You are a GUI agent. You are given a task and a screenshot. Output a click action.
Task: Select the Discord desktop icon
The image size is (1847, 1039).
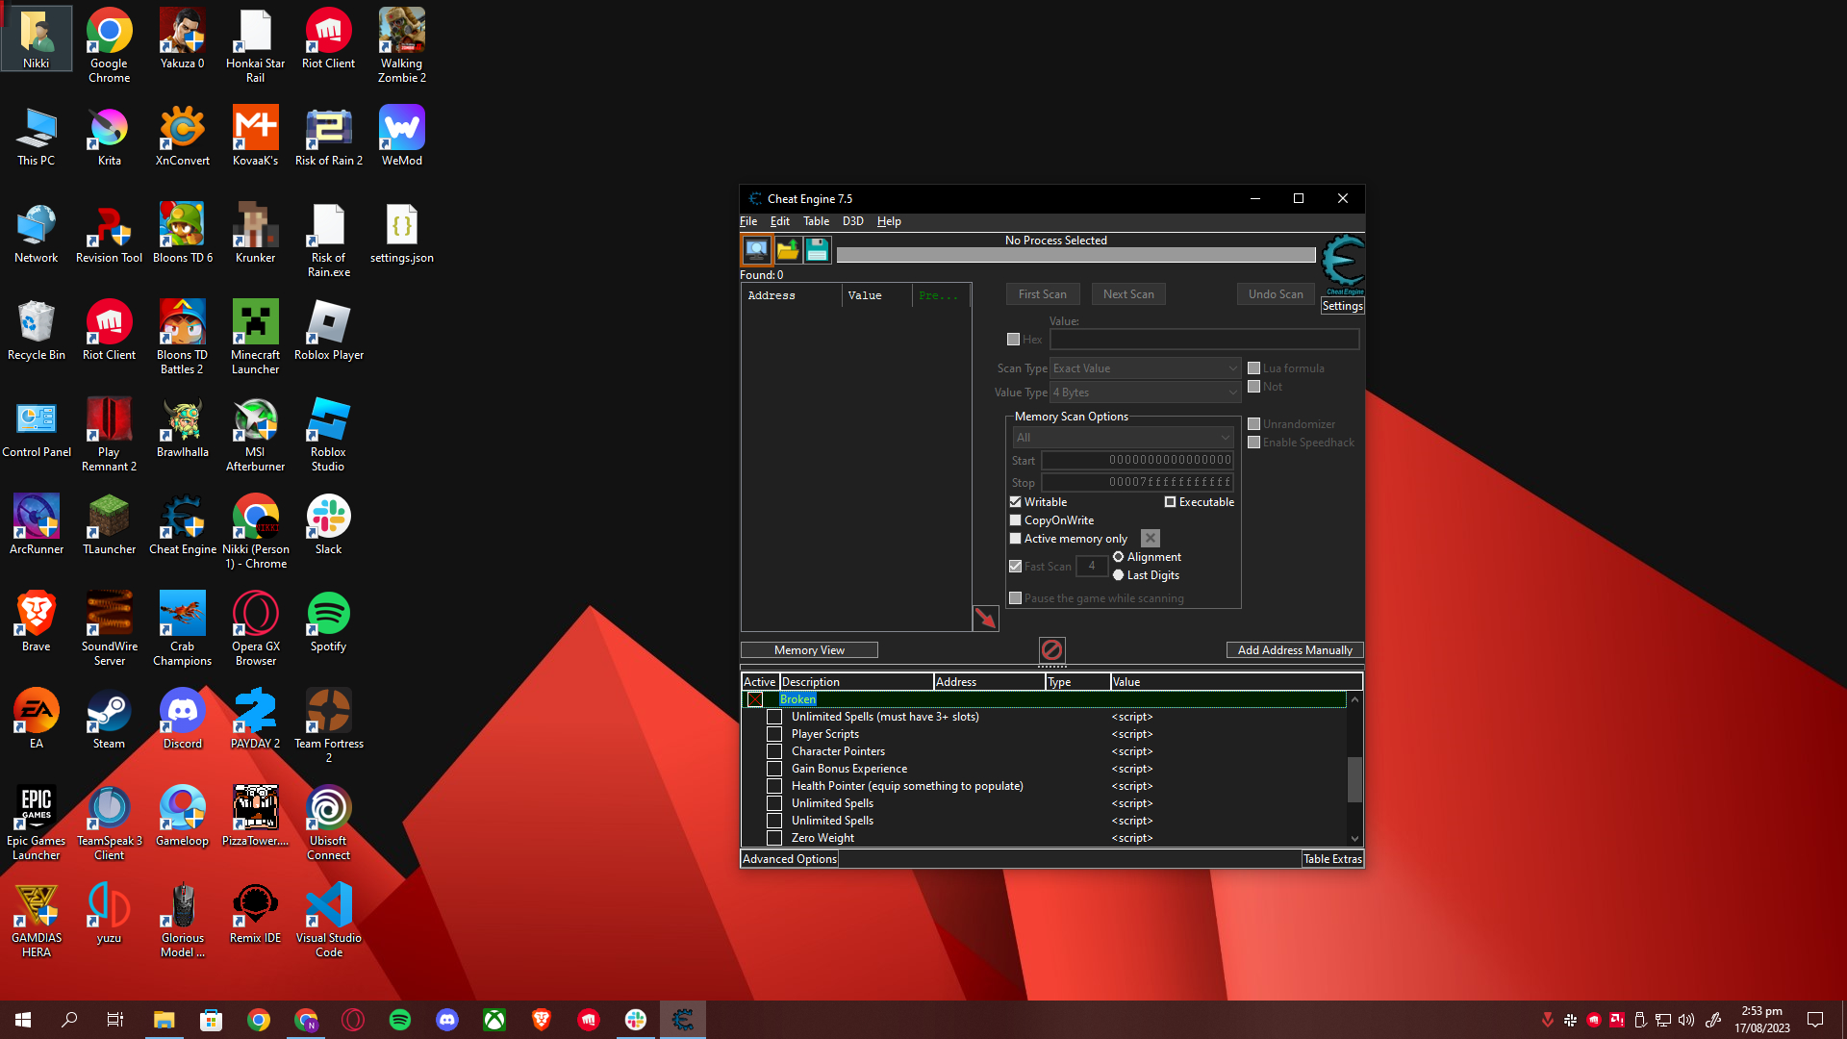[182, 720]
